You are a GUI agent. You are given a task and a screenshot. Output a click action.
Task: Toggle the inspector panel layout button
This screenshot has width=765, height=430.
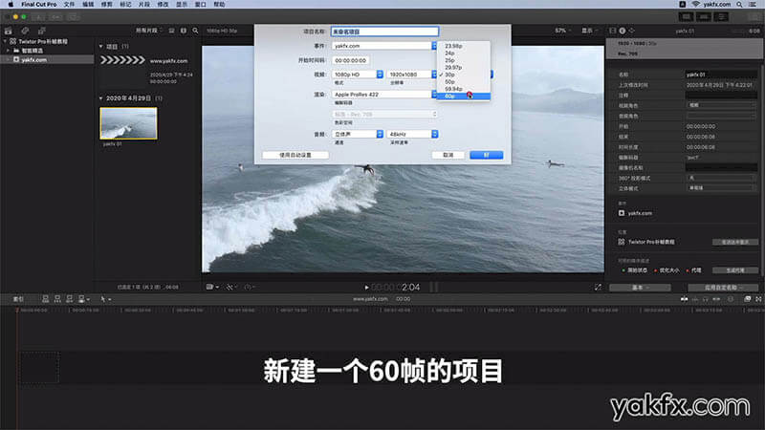point(721,17)
